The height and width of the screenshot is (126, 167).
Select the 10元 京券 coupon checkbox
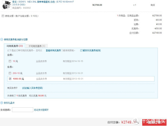click(x=10, y=61)
